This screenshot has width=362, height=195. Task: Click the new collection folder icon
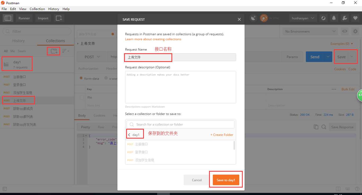(54, 51)
